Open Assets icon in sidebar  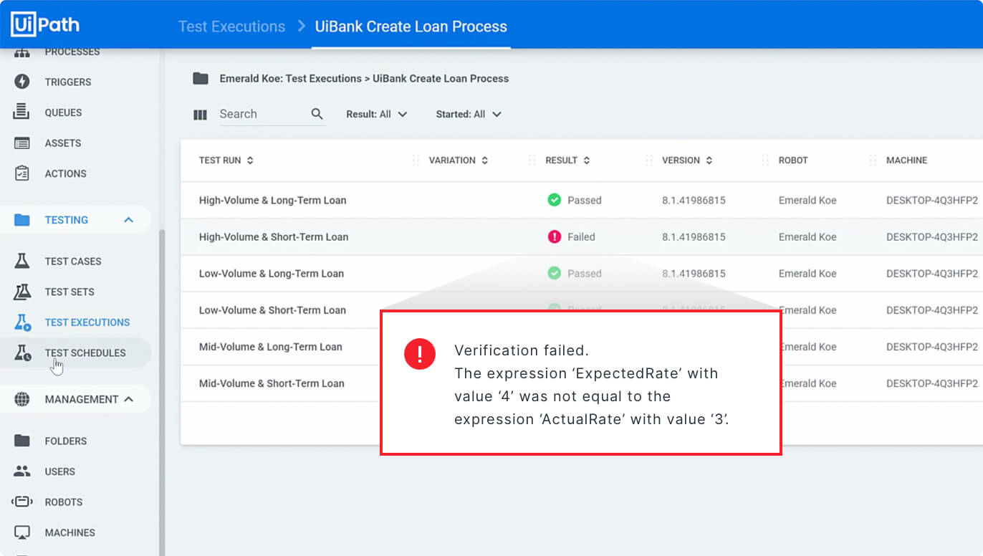[x=22, y=143]
